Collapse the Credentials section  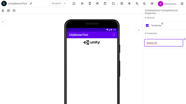click(151, 33)
